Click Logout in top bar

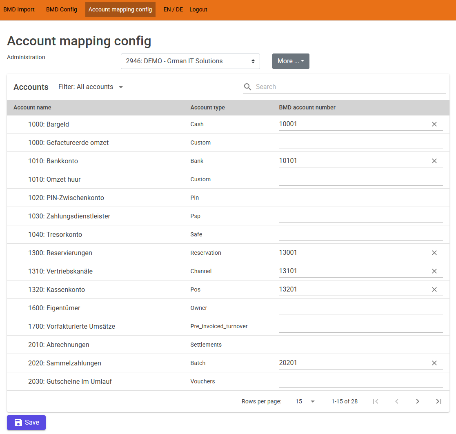(198, 9)
